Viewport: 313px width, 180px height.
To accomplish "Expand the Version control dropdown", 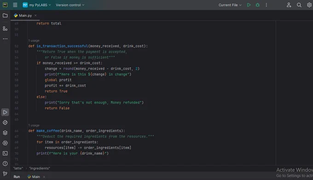I will pos(70,5).
